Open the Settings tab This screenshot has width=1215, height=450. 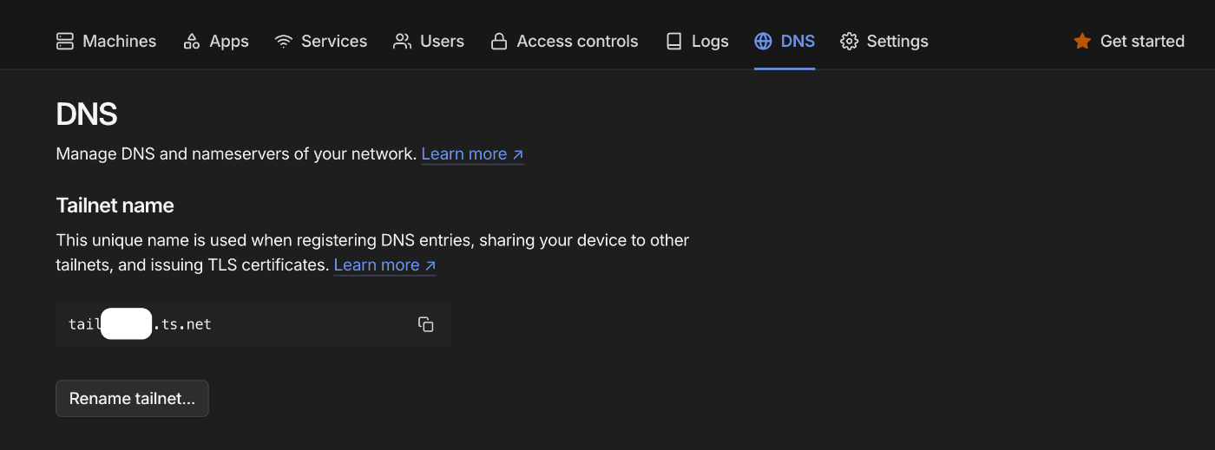coord(884,41)
